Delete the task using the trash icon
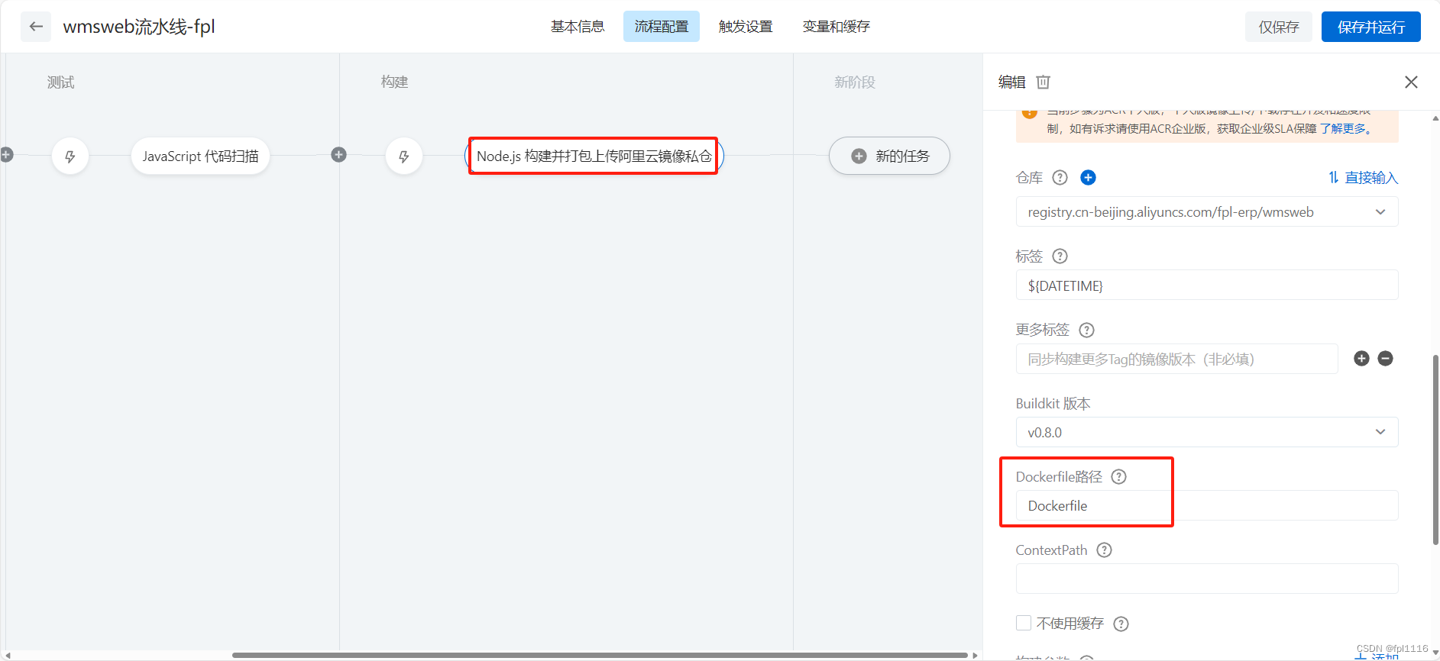 (1044, 82)
